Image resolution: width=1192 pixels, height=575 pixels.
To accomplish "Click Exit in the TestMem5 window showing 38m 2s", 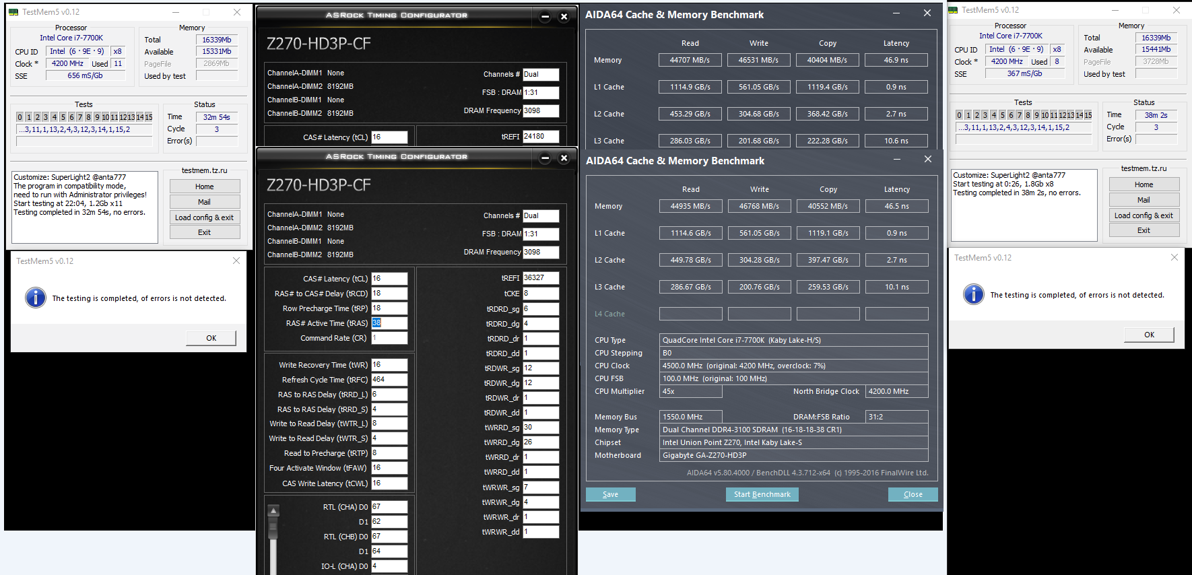I will click(x=1144, y=230).
